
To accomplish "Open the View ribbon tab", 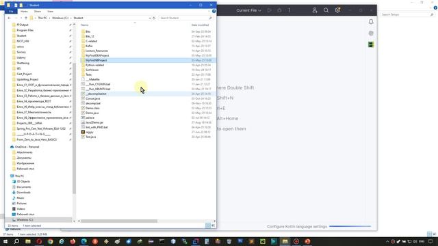I will [50, 12].
